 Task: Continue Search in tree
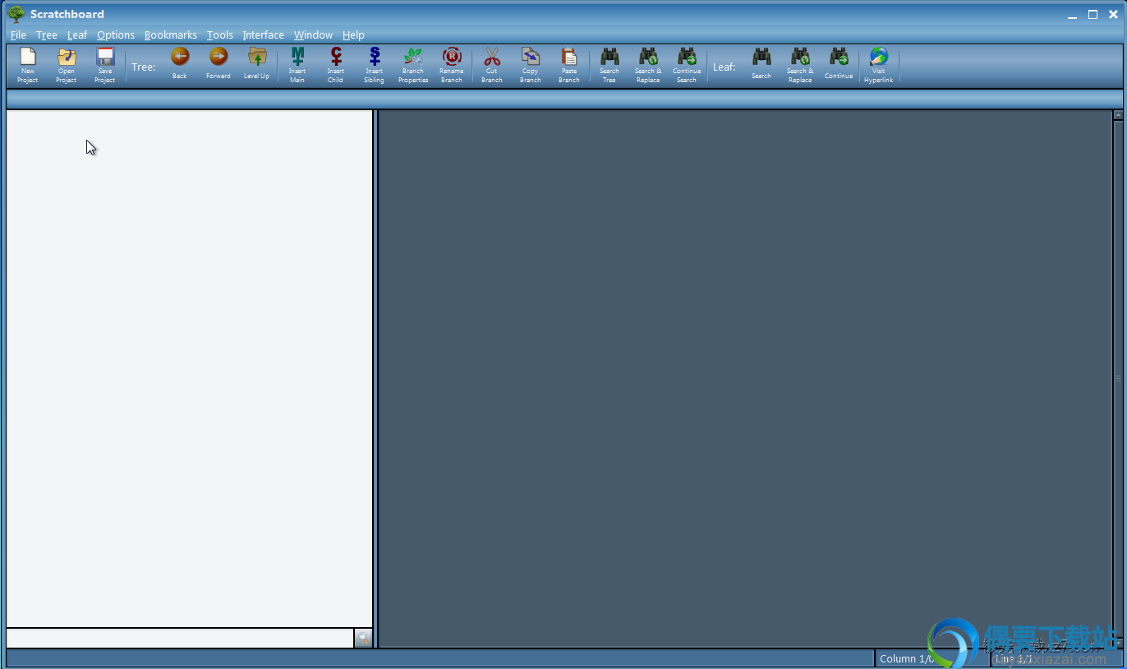(x=687, y=66)
